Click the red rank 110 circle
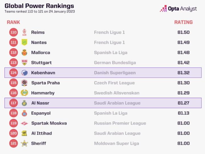Image resolution: width=205 pixels, height=154 pixels. click(13, 32)
